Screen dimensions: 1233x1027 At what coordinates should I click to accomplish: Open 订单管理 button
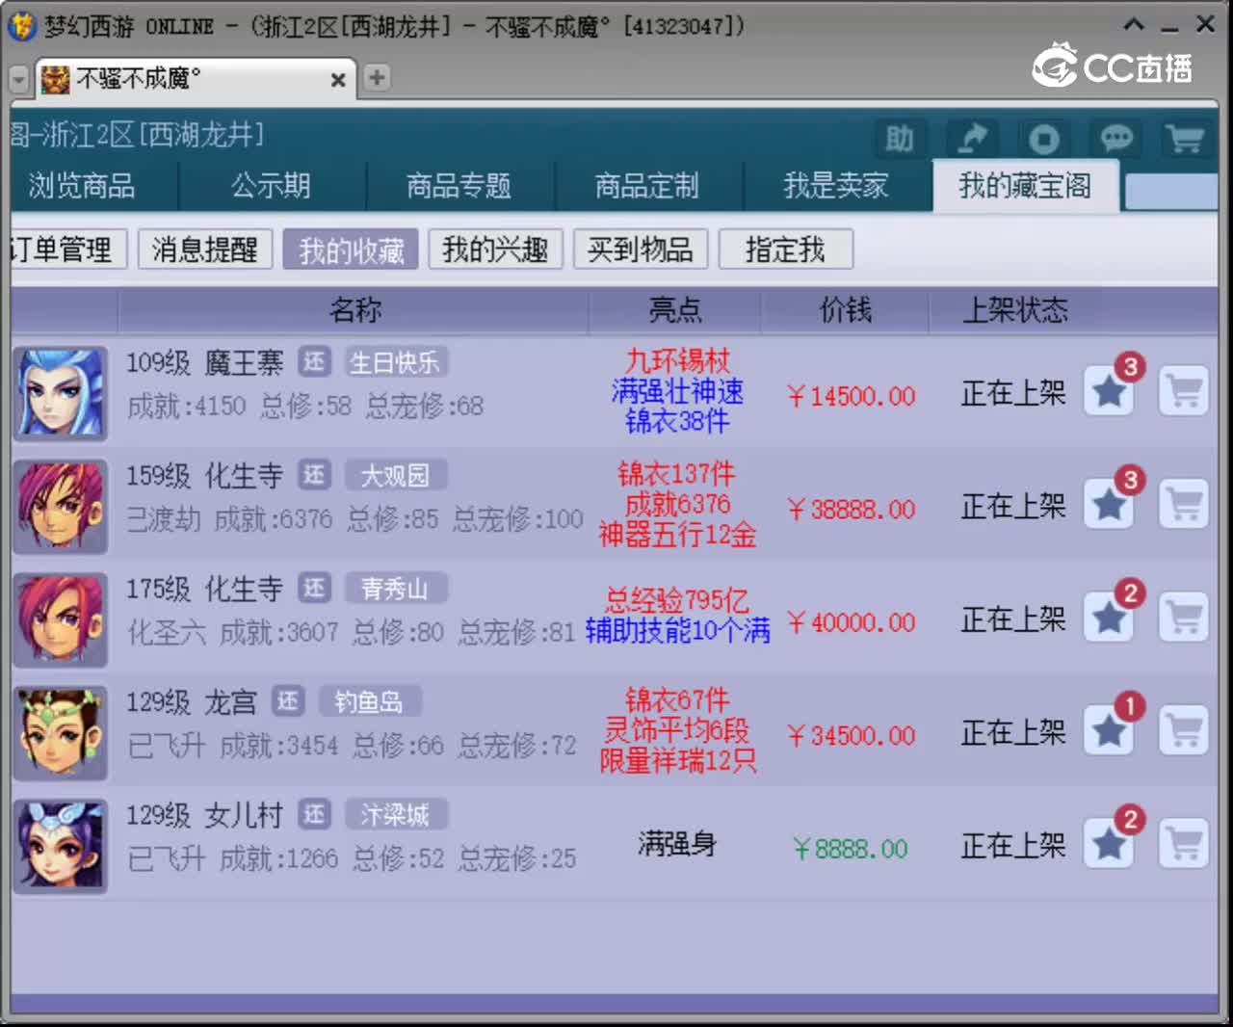pyautogui.click(x=67, y=250)
